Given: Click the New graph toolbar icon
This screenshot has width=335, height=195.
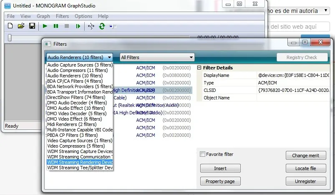Looking at the screenshot, I should point(10,26).
